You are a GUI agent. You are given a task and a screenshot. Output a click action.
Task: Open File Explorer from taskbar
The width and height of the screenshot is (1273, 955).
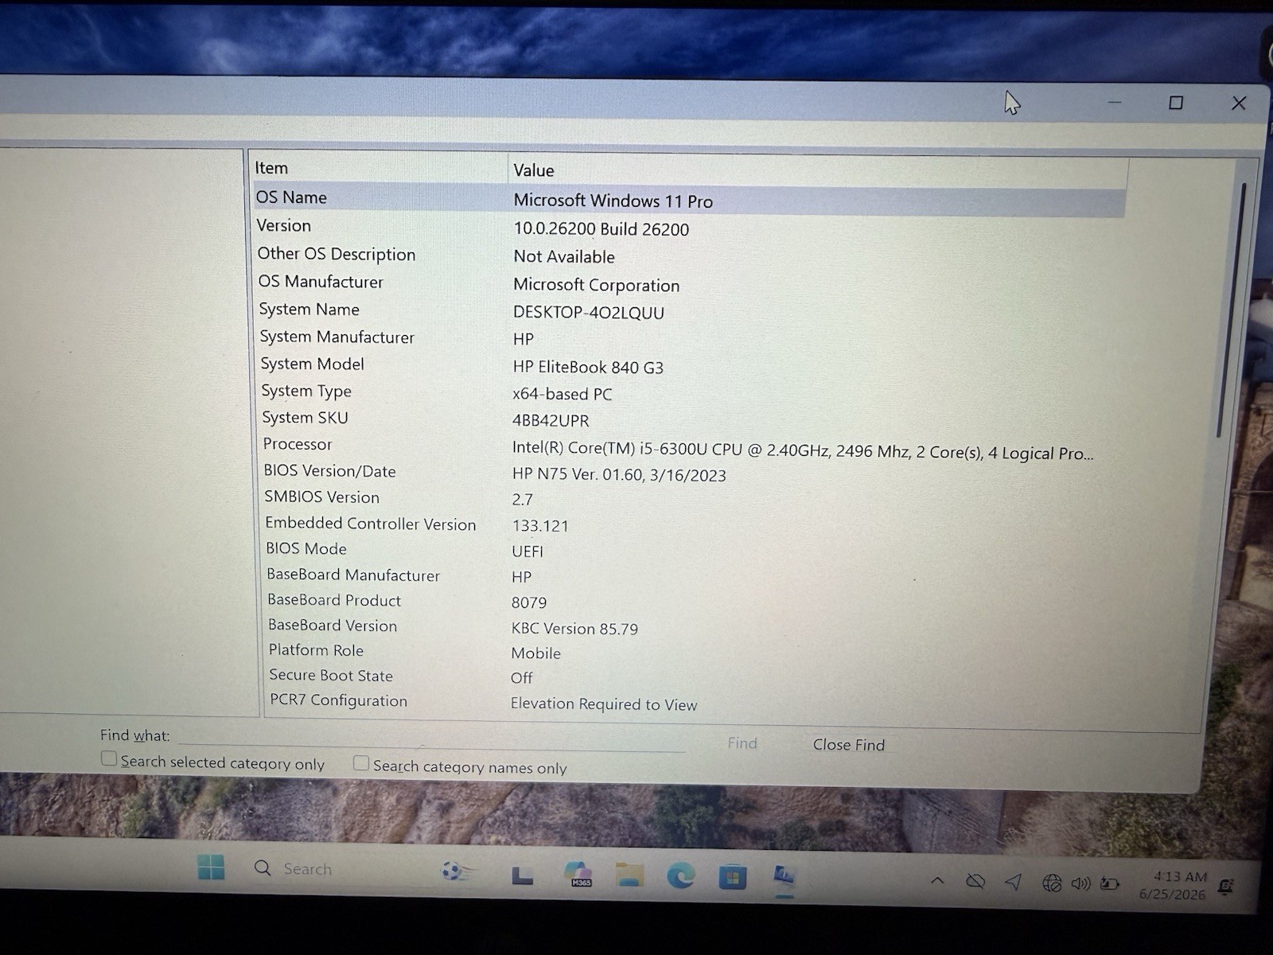(x=629, y=875)
